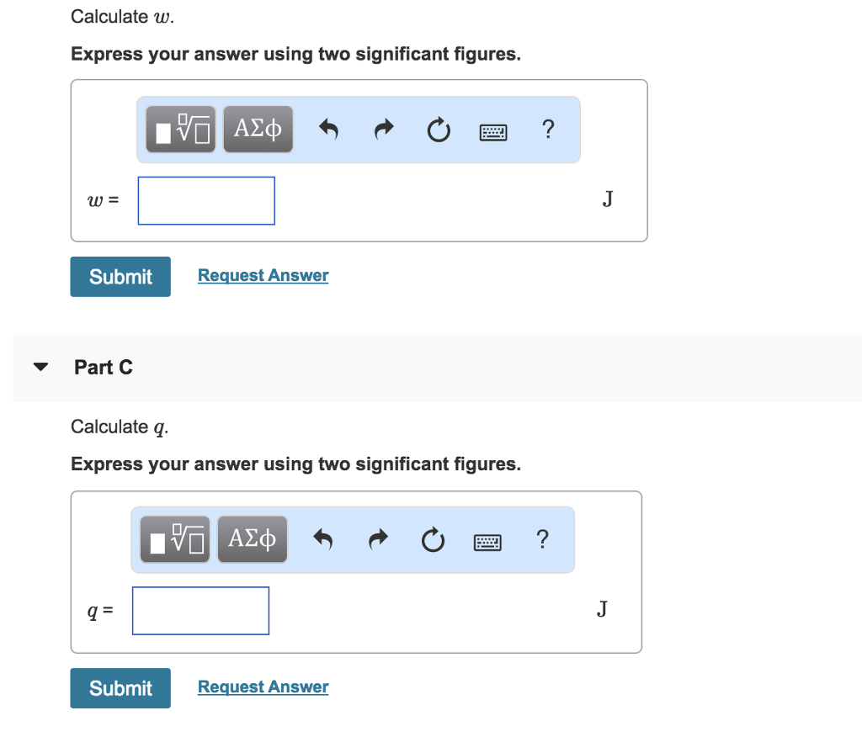Redo edit in w answer toolbar
862x737 pixels.
(384, 130)
